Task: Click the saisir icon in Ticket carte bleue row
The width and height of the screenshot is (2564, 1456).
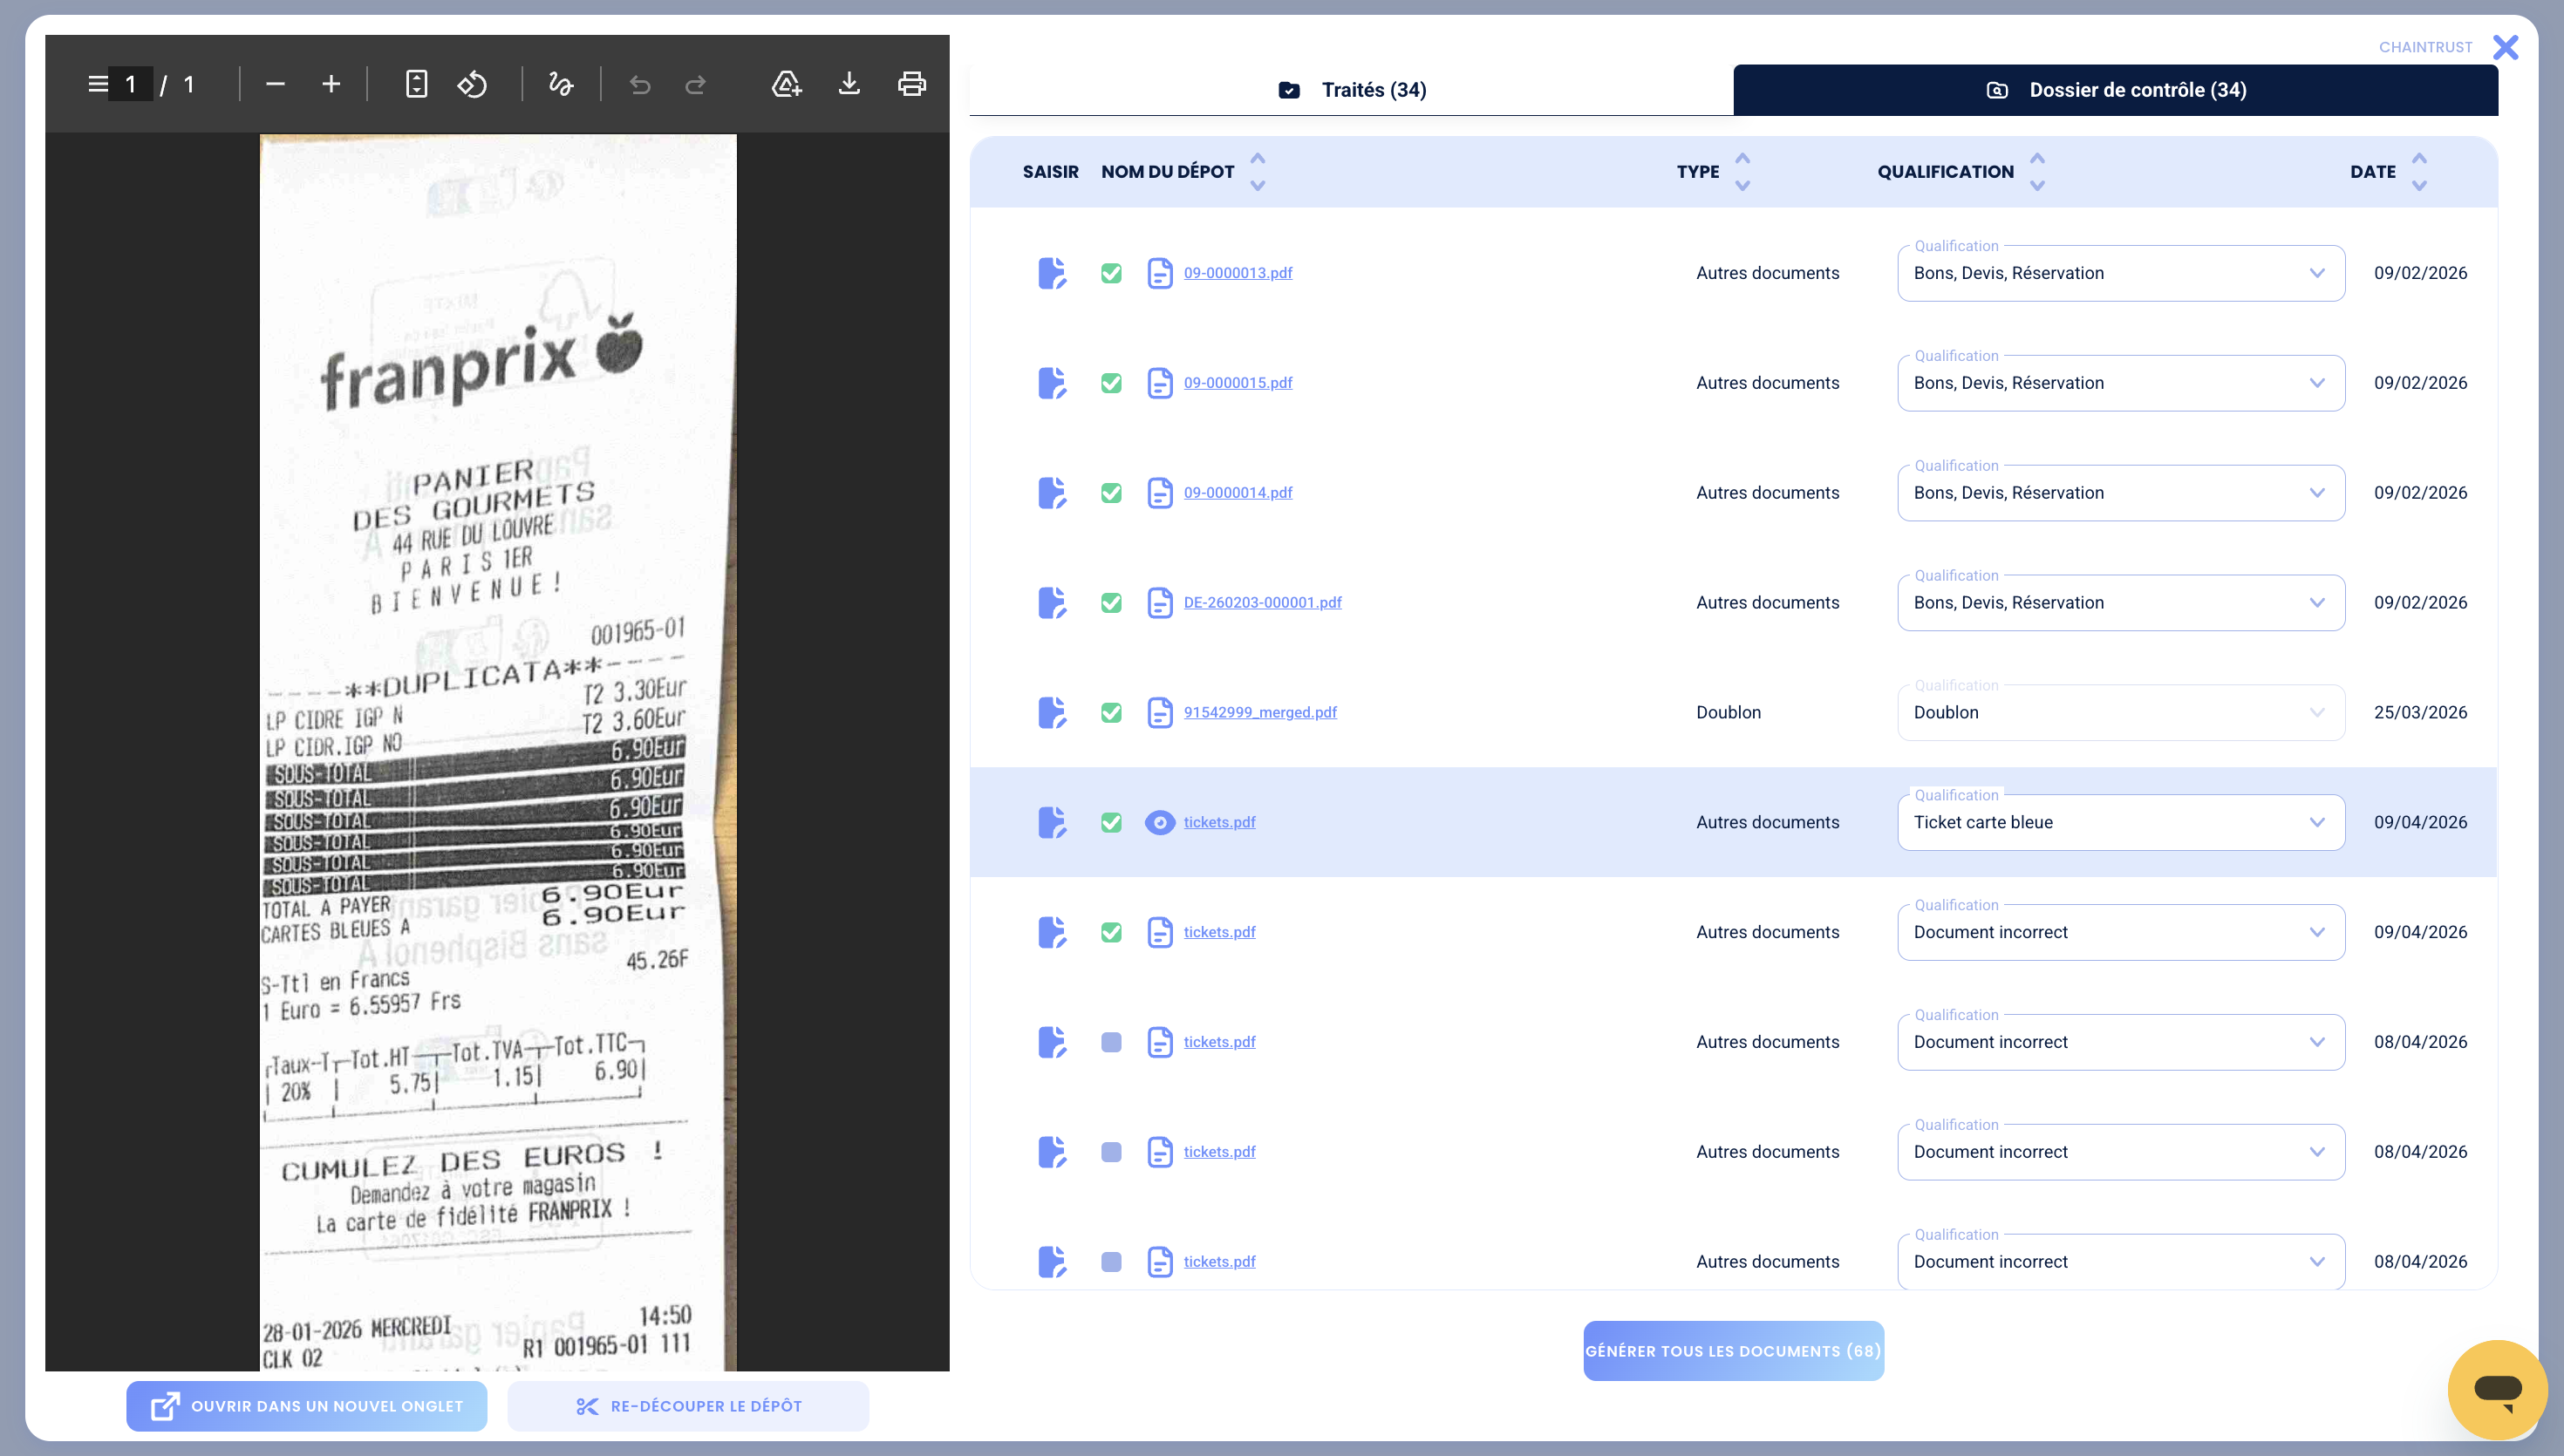Action: coord(1052,823)
